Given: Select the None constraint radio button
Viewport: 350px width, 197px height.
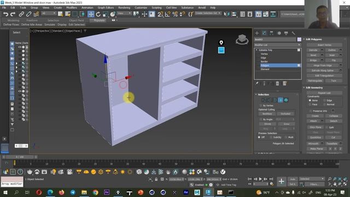Looking at the screenshot, I should point(310,101).
